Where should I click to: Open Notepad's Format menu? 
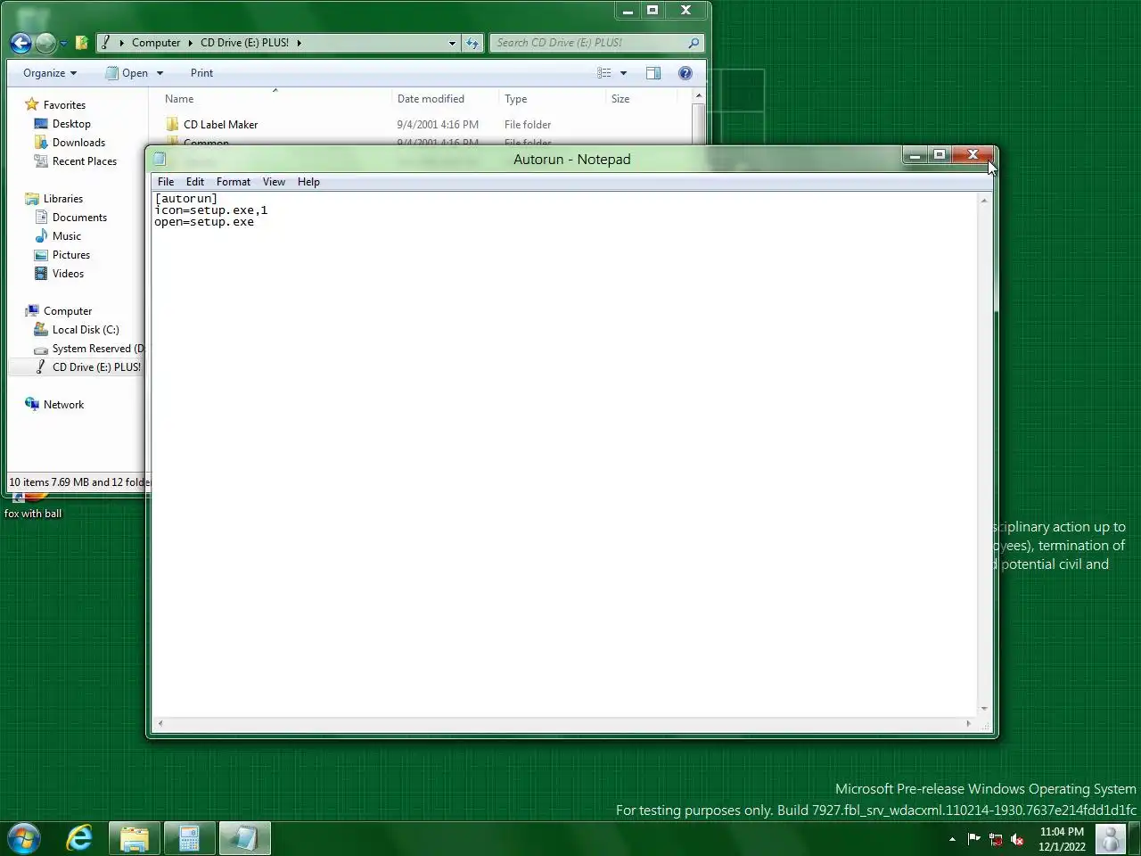coord(234,182)
